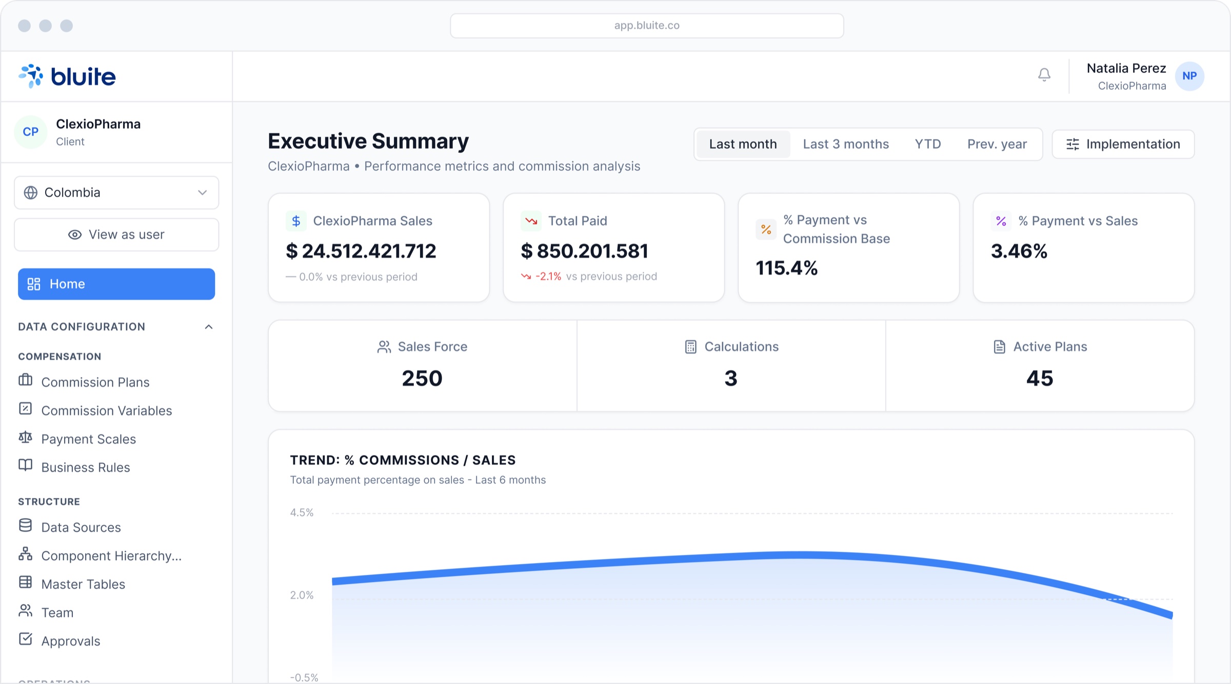Screen dimensions: 1231x684
Task: Click the CP client avatar
Action: click(31, 132)
